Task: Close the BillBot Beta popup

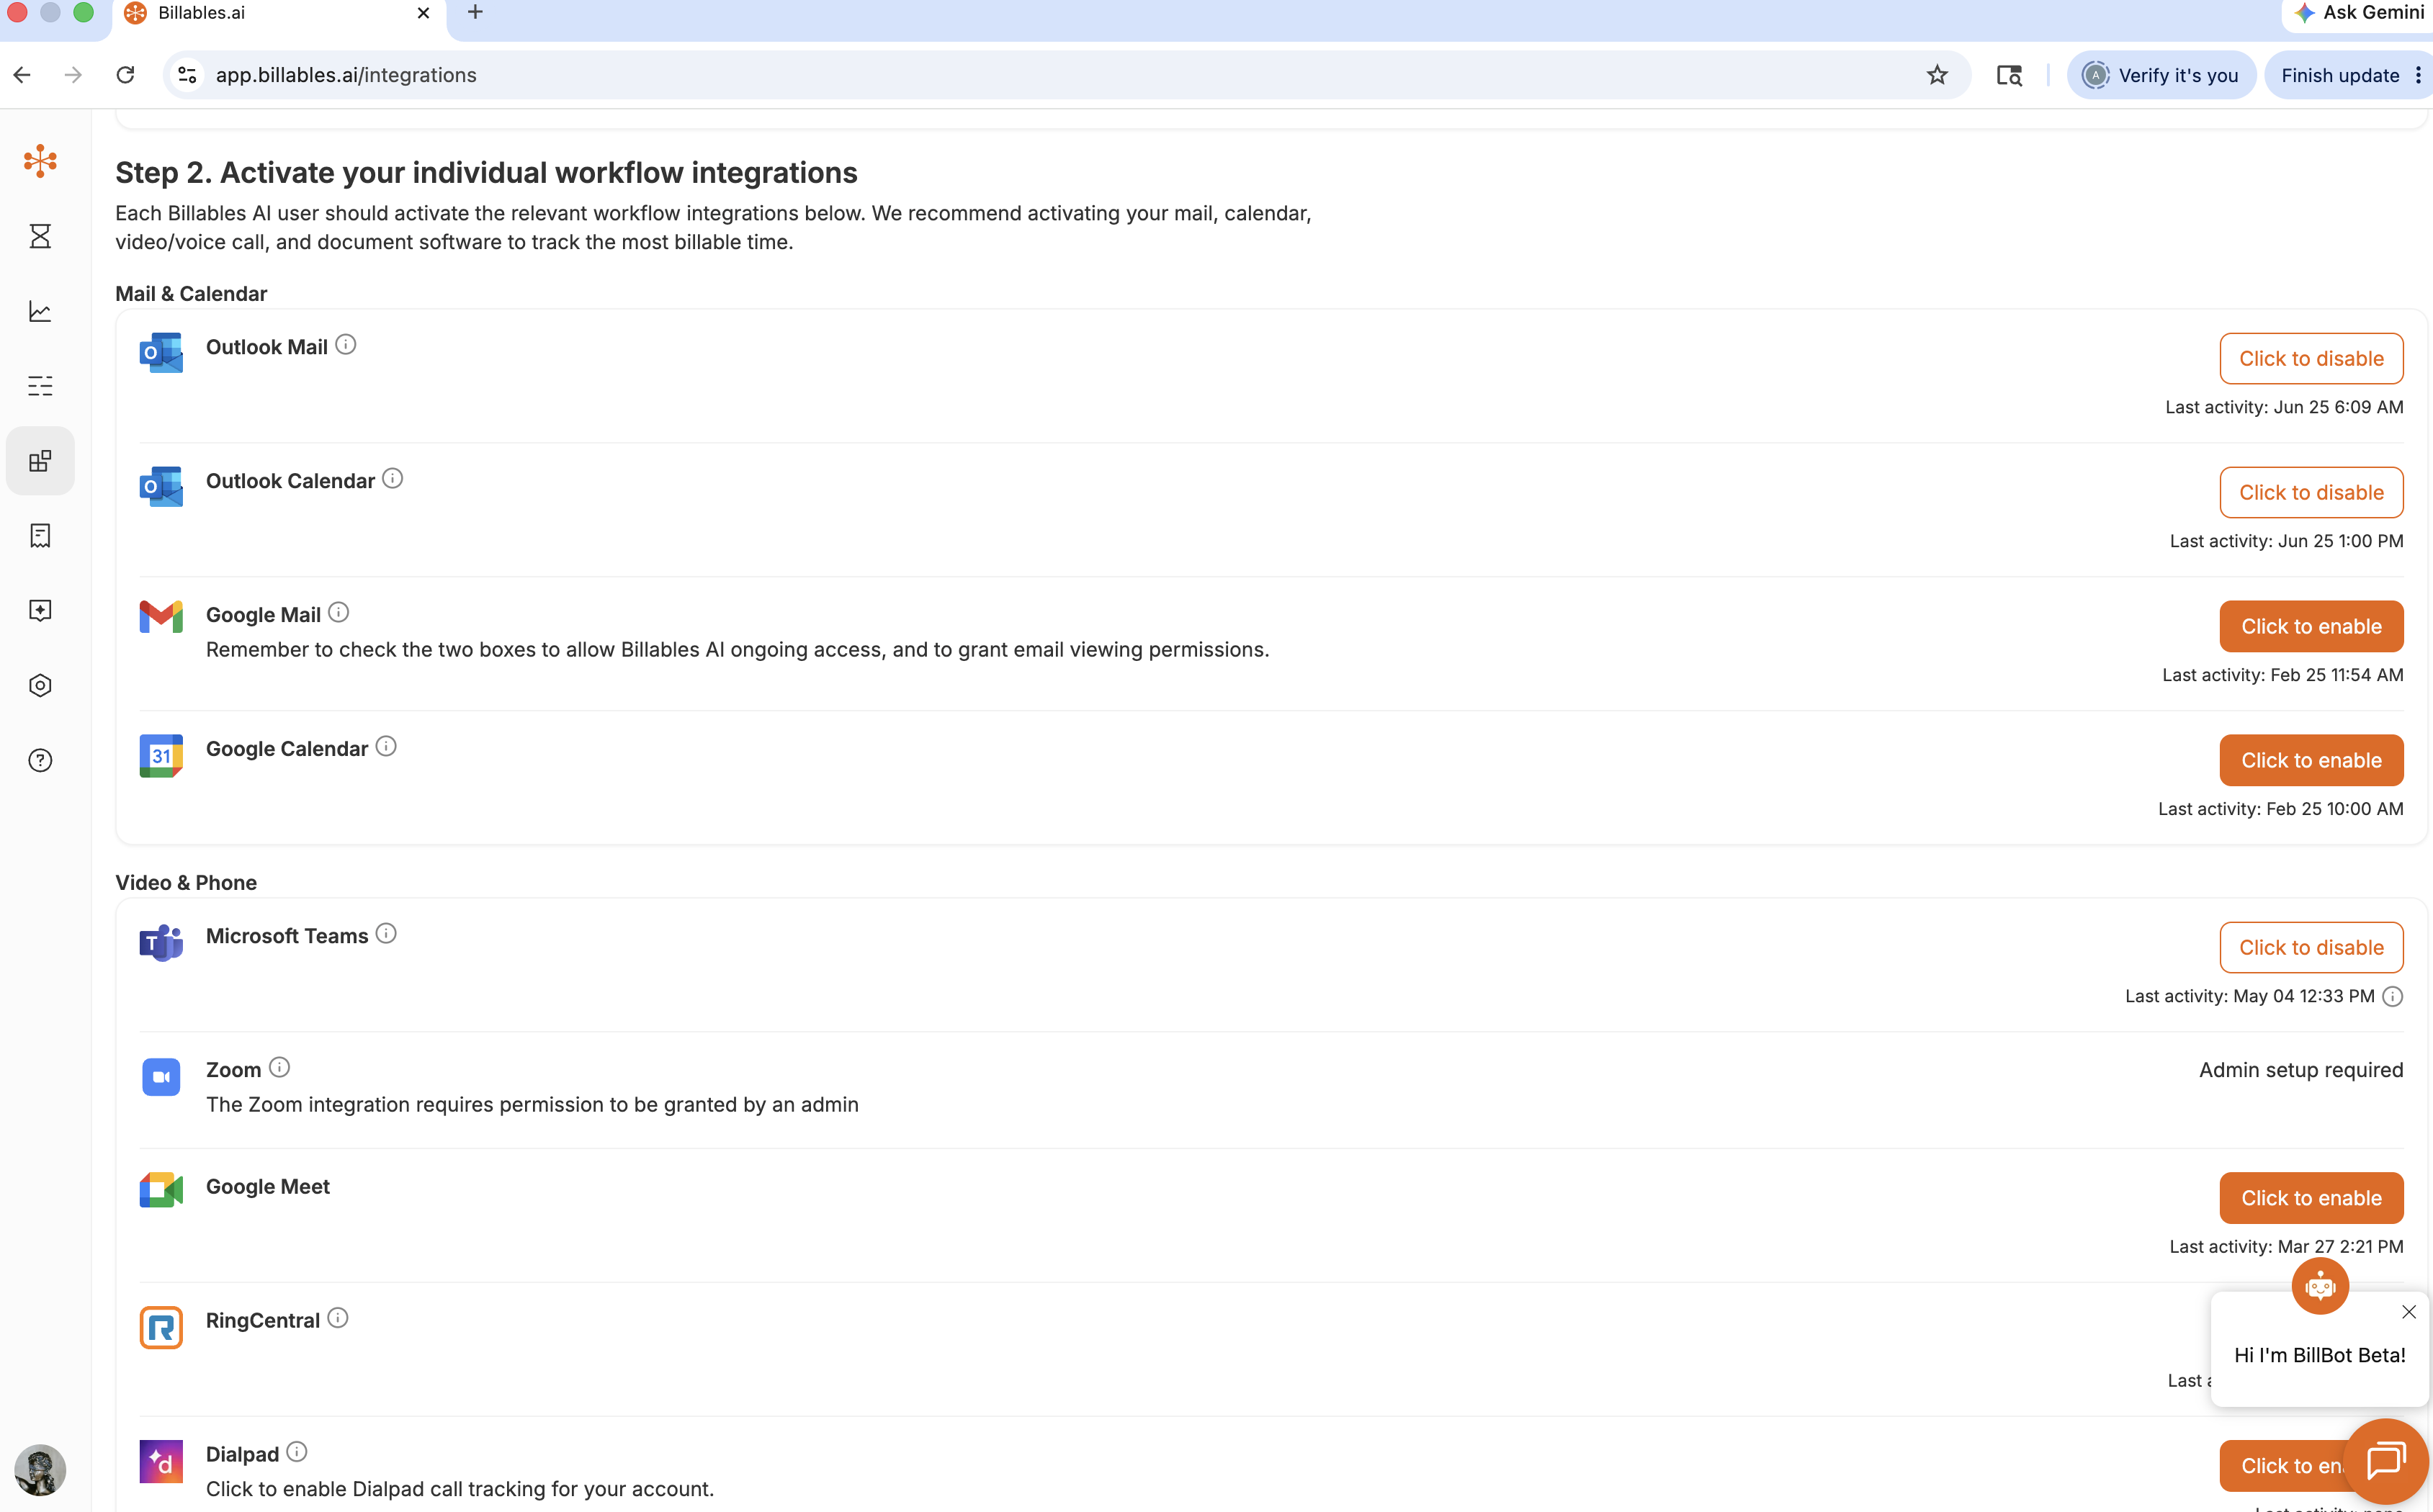Action: [x=2409, y=1312]
